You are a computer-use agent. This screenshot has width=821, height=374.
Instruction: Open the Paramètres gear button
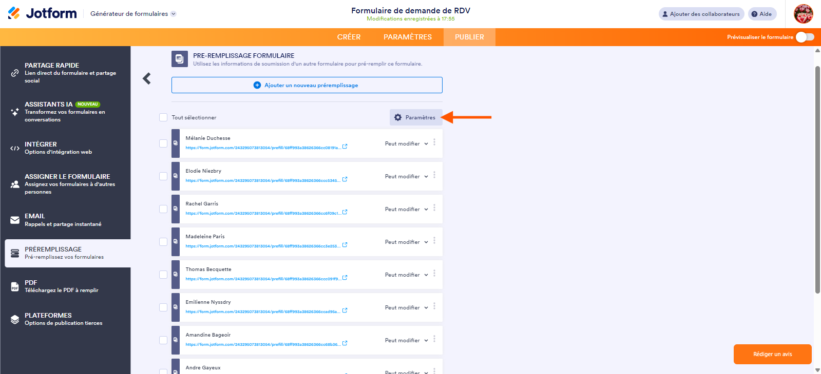pyautogui.click(x=415, y=117)
